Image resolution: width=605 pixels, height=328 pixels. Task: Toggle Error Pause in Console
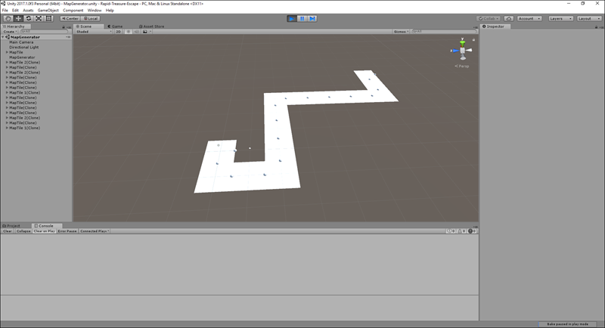[67, 231]
